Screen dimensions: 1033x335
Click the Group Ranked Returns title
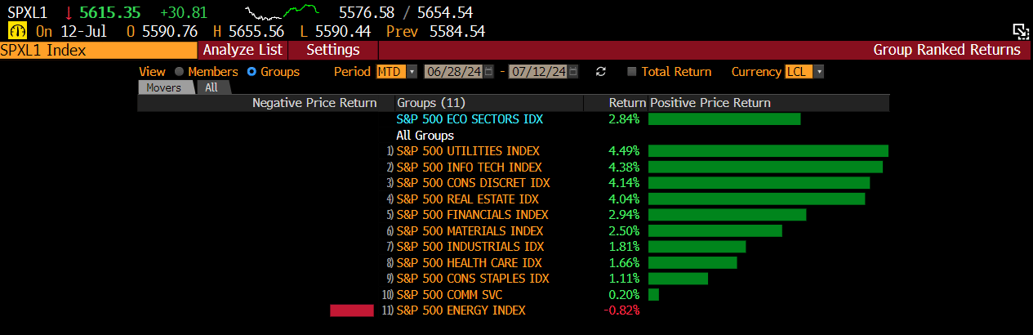pos(946,50)
